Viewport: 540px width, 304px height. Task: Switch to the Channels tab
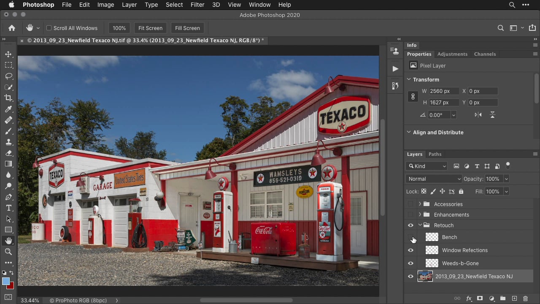[485, 54]
